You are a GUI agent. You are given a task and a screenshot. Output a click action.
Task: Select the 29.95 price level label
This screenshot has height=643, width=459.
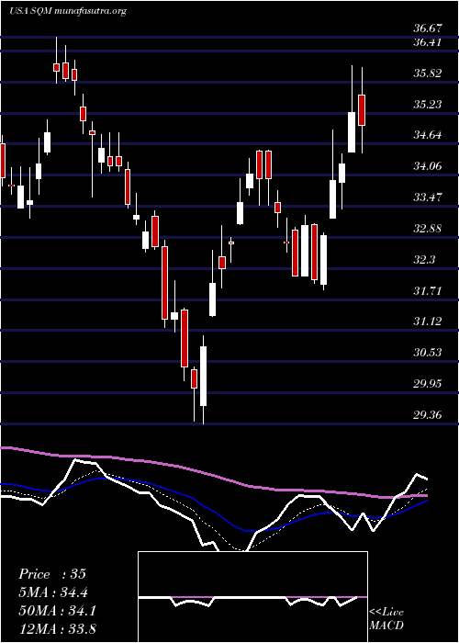428,384
